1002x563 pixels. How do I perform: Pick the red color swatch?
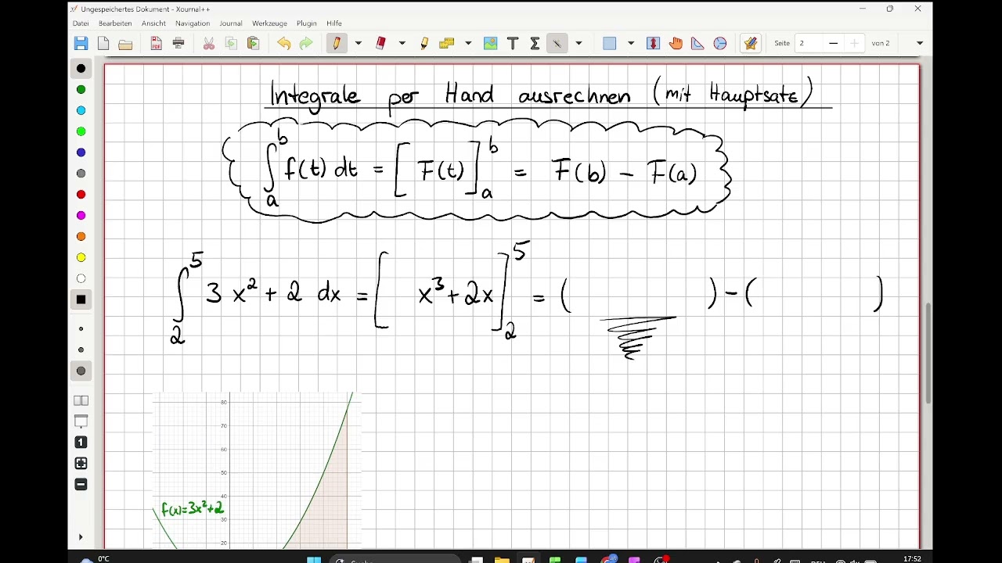point(81,195)
